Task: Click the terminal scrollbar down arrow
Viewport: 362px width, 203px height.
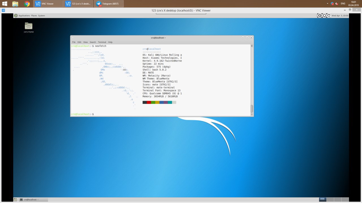Action: 252,115
